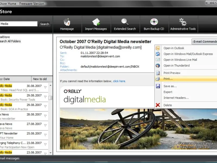
Task: Click the red X Delete icon
Action: (x=158, y=105)
